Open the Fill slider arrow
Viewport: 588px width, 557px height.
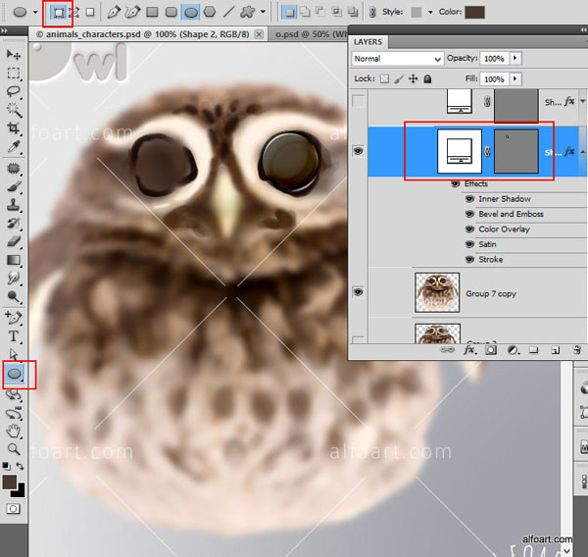pyautogui.click(x=514, y=78)
